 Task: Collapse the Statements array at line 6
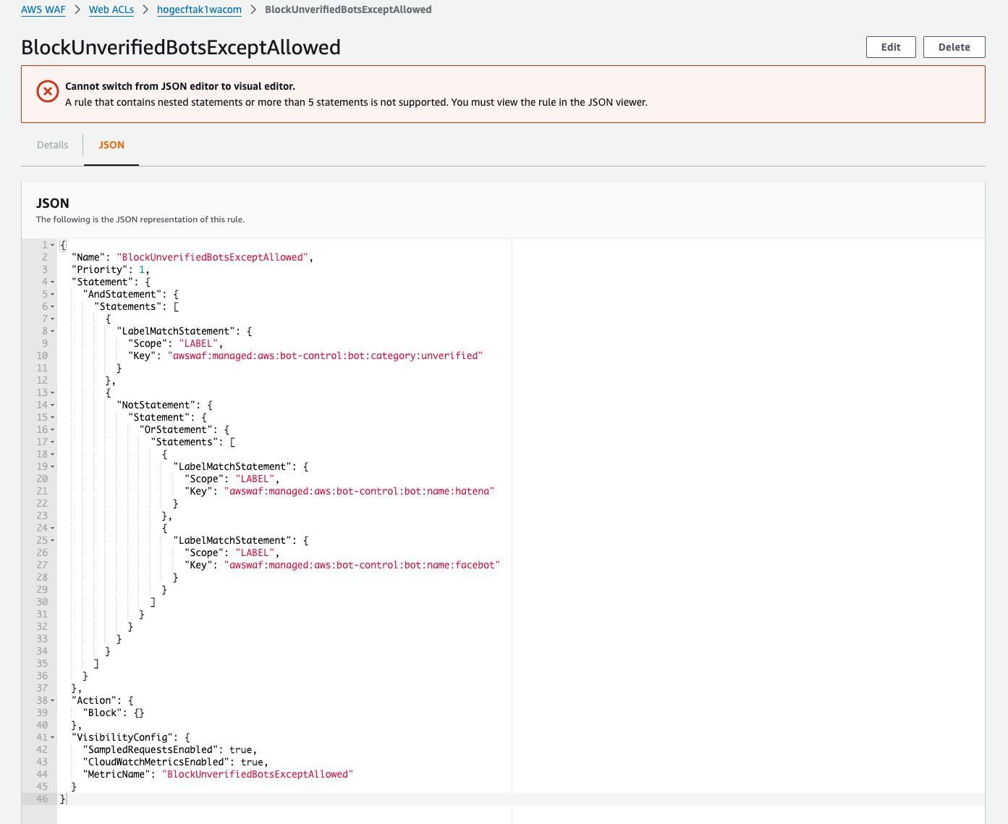pyautogui.click(x=53, y=307)
